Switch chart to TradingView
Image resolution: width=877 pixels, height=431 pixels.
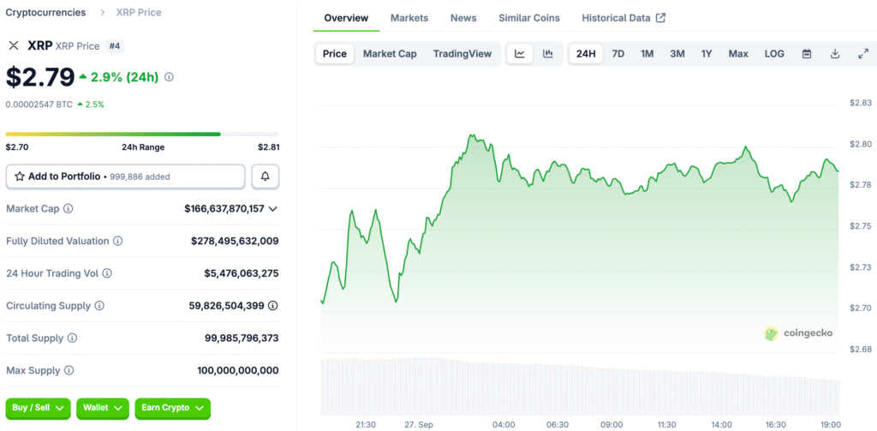(462, 54)
